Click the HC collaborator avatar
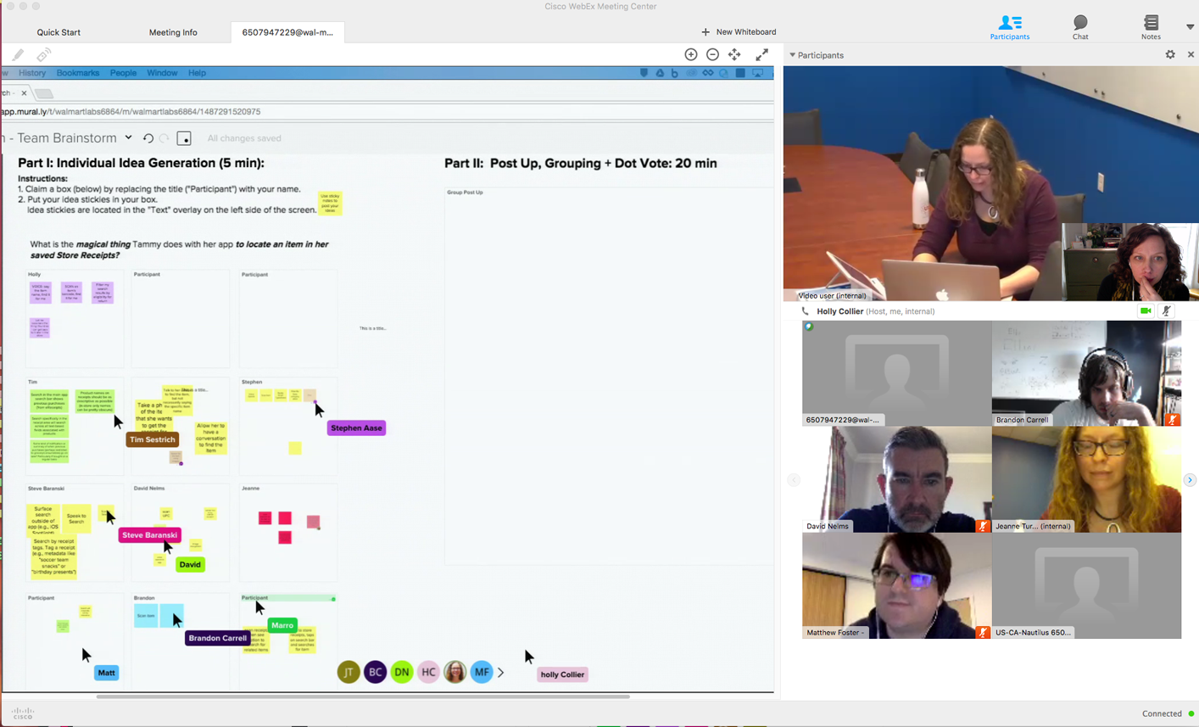The width and height of the screenshot is (1199, 727). point(428,673)
